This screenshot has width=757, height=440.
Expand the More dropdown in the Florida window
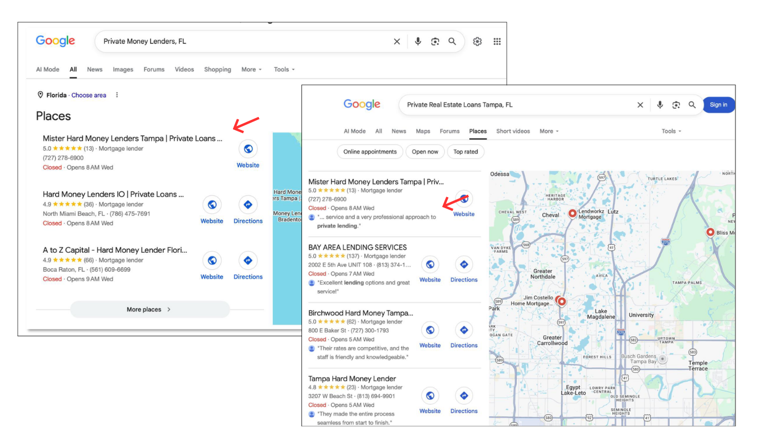point(251,70)
